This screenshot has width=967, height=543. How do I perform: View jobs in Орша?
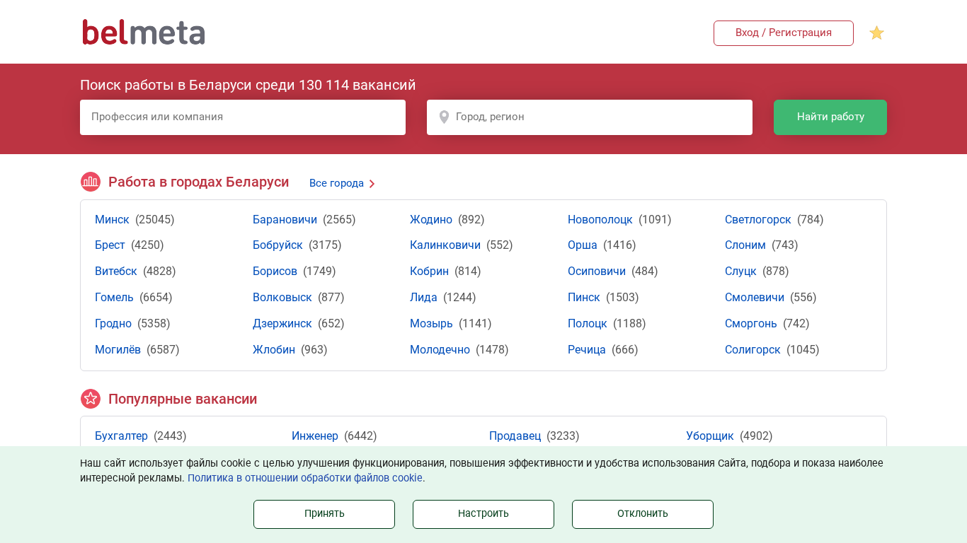click(583, 245)
